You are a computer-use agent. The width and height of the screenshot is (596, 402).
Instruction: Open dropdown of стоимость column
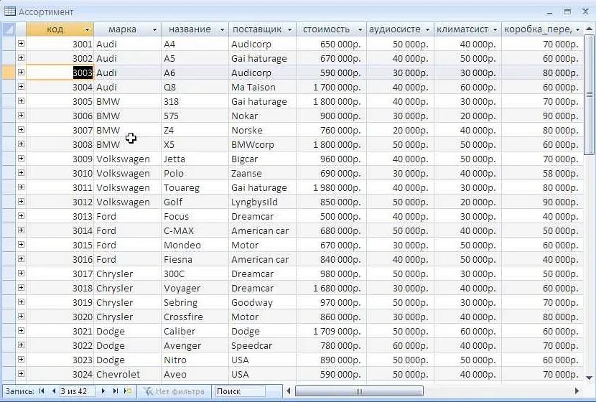point(360,29)
